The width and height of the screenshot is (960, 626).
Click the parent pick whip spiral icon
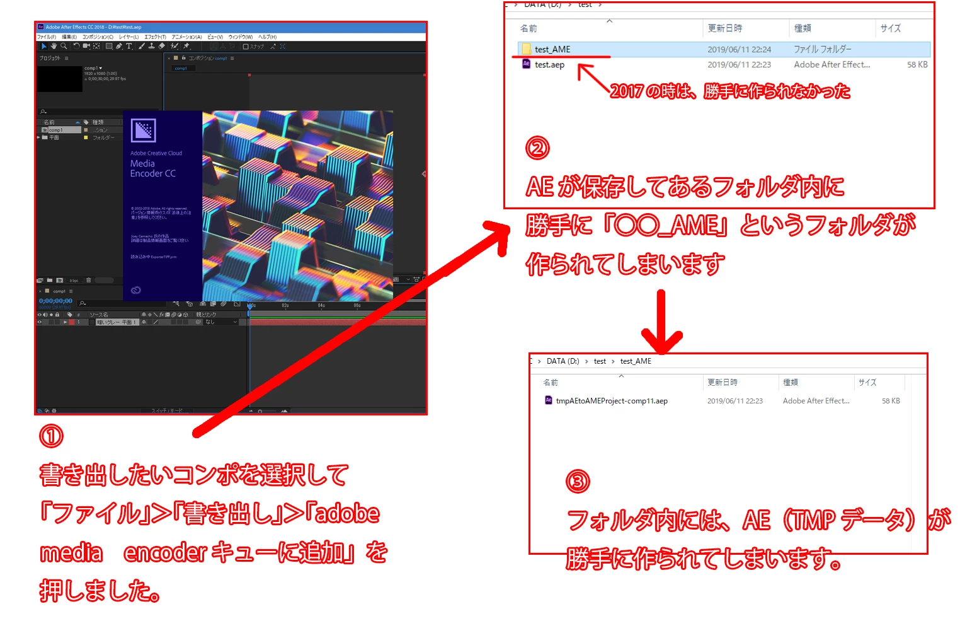[198, 322]
